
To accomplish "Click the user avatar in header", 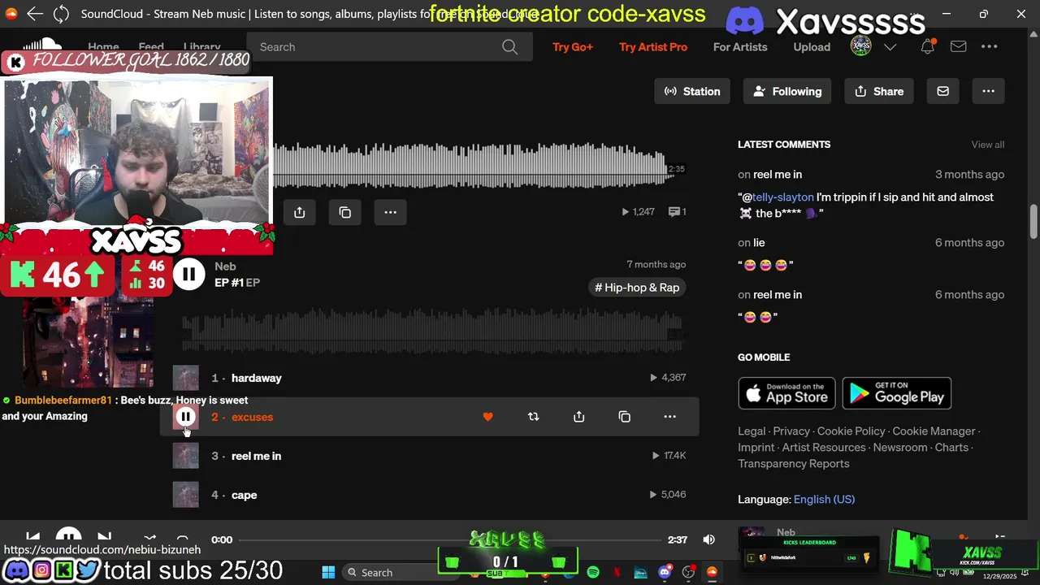I will click(860, 47).
